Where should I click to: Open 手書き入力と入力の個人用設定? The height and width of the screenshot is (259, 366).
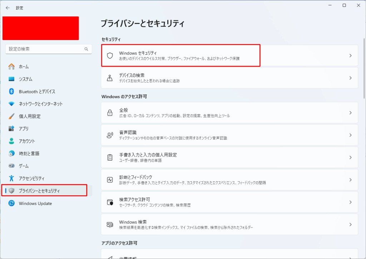[229, 157]
